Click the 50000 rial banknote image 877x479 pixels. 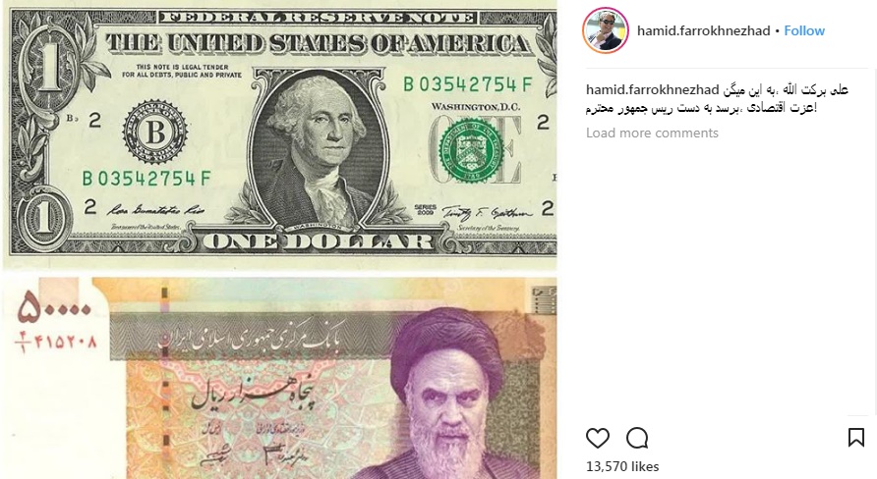(279, 378)
